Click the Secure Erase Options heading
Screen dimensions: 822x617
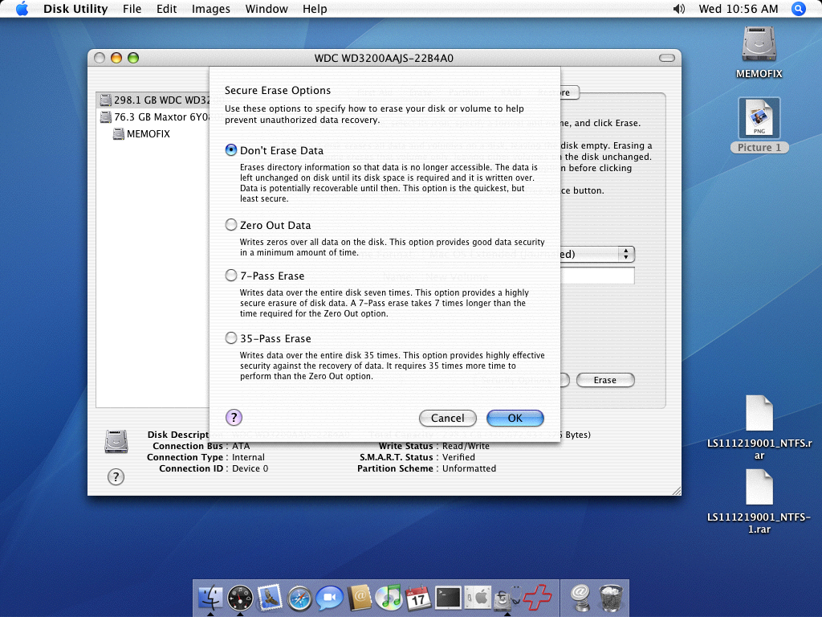click(278, 90)
